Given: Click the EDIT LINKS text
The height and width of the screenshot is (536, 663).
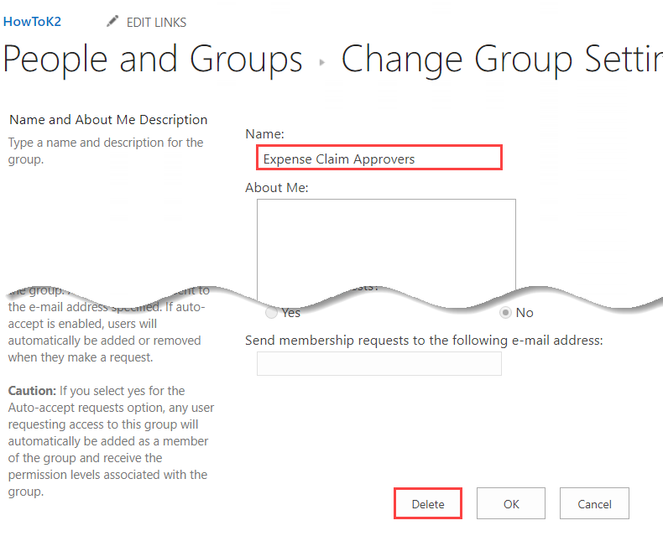Looking at the screenshot, I should pyautogui.click(x=156, y=23).
